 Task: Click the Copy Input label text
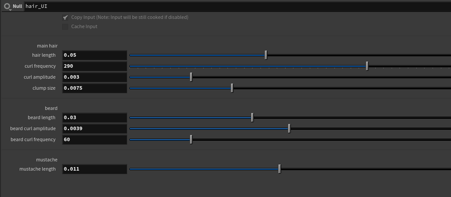coord(130,17)
